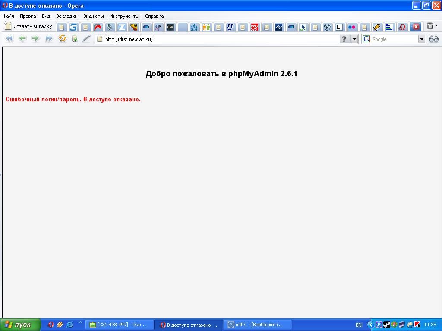Open the Виджеты menu
442x331 pixels.
[x=94, y=16]
